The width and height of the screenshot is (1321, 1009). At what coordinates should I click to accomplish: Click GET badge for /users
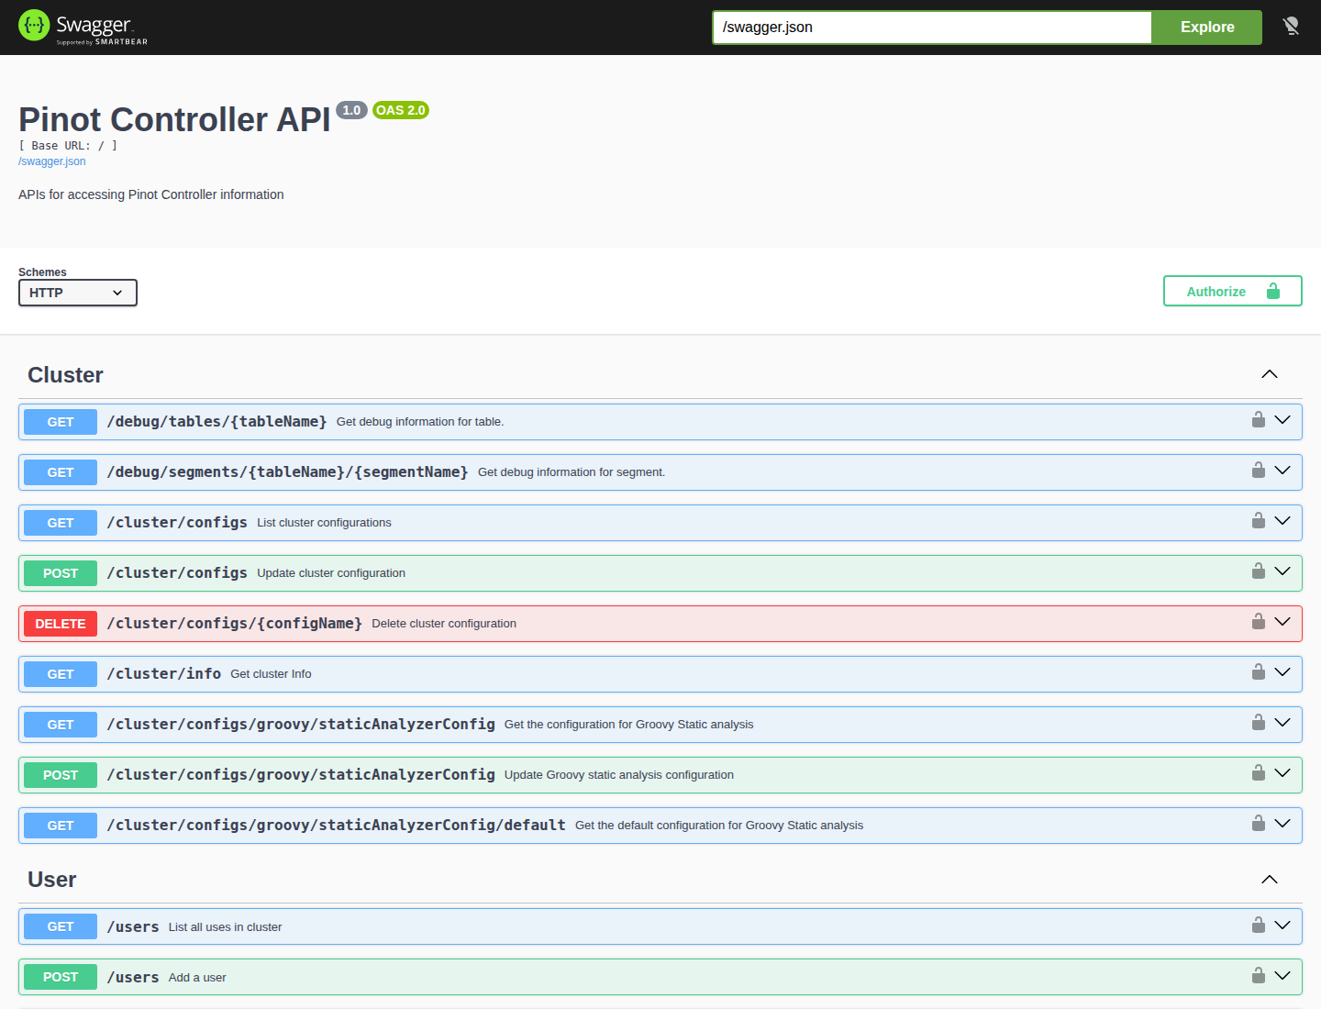(61, 926)
